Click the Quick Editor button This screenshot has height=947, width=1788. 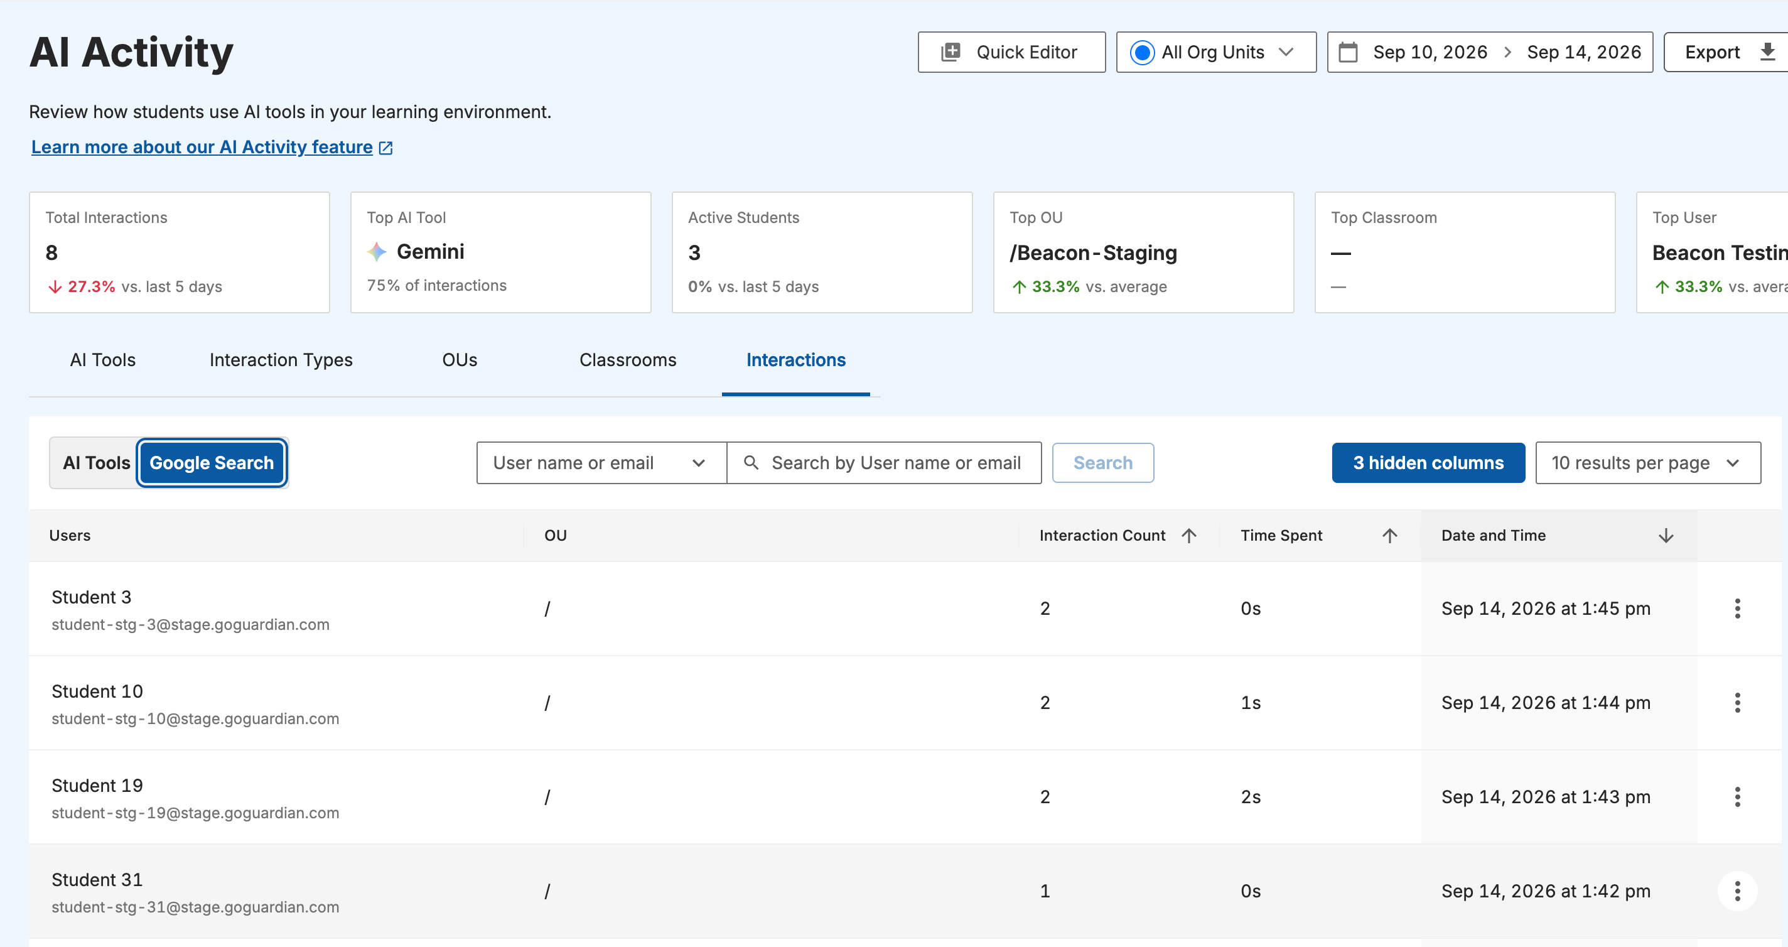(1011, 52)
